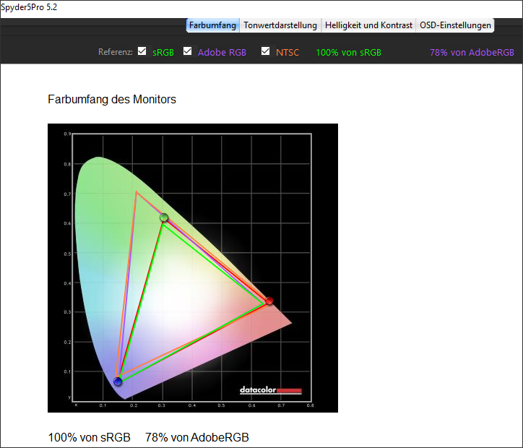Image resolution: width=523 pixels, height=448 pixels.
Task: Click the purple Adobe RGB reference label
Action: [222, 53]
